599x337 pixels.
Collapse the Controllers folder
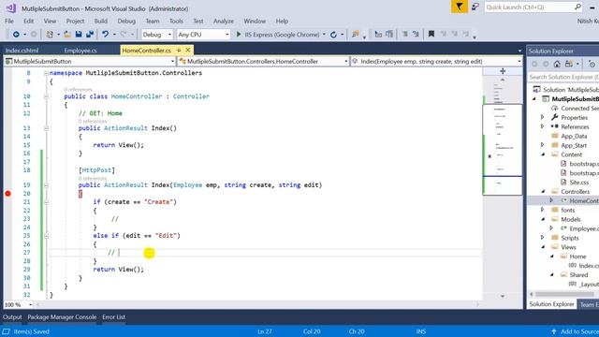click(x=543, y=191)
